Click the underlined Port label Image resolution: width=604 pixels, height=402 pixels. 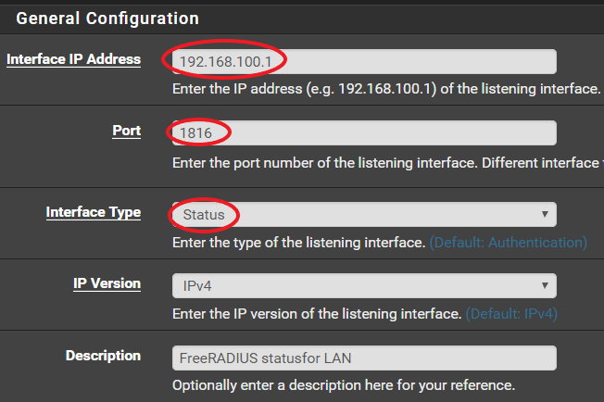(127, 131)
